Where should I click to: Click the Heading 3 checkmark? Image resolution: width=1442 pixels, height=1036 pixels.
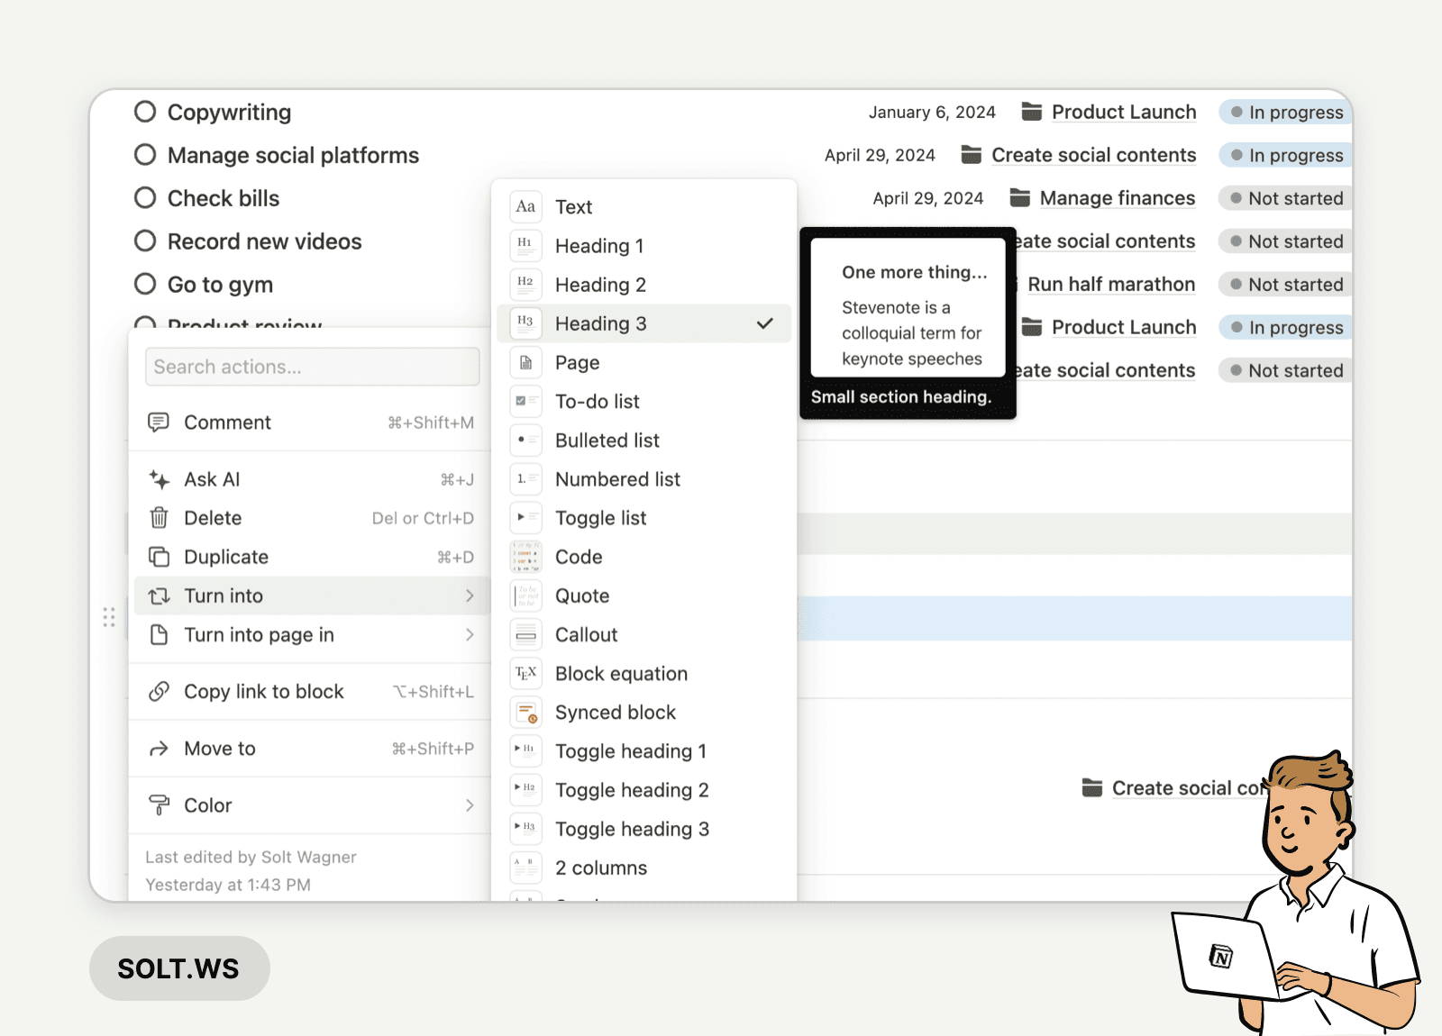pyautogui.click(x=765, y=323)
